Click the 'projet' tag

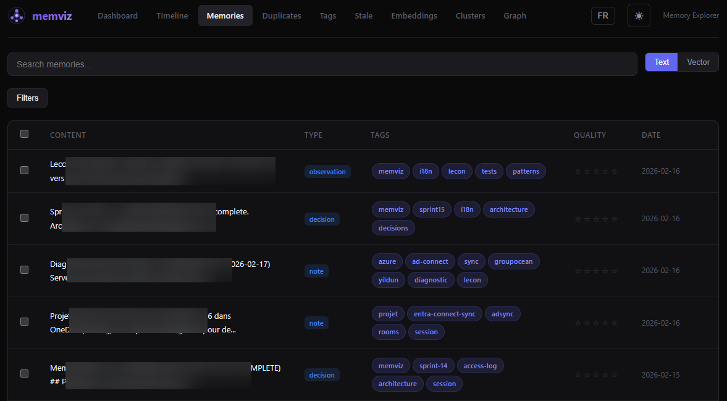click(x=388, y=314)
